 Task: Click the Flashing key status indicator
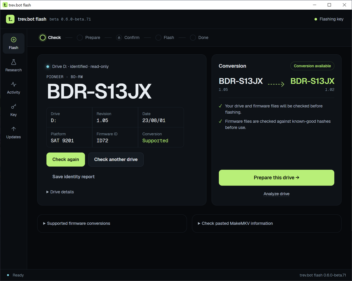click(329, 19)
